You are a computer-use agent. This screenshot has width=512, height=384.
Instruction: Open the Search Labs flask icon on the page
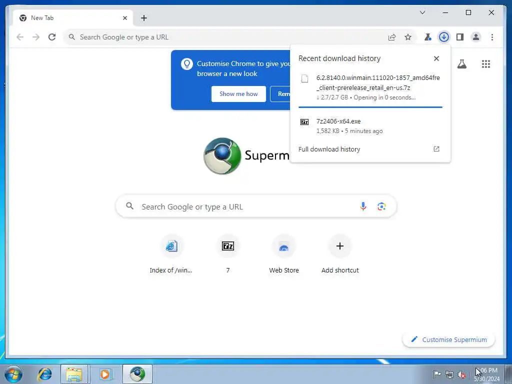coord(461,64)
